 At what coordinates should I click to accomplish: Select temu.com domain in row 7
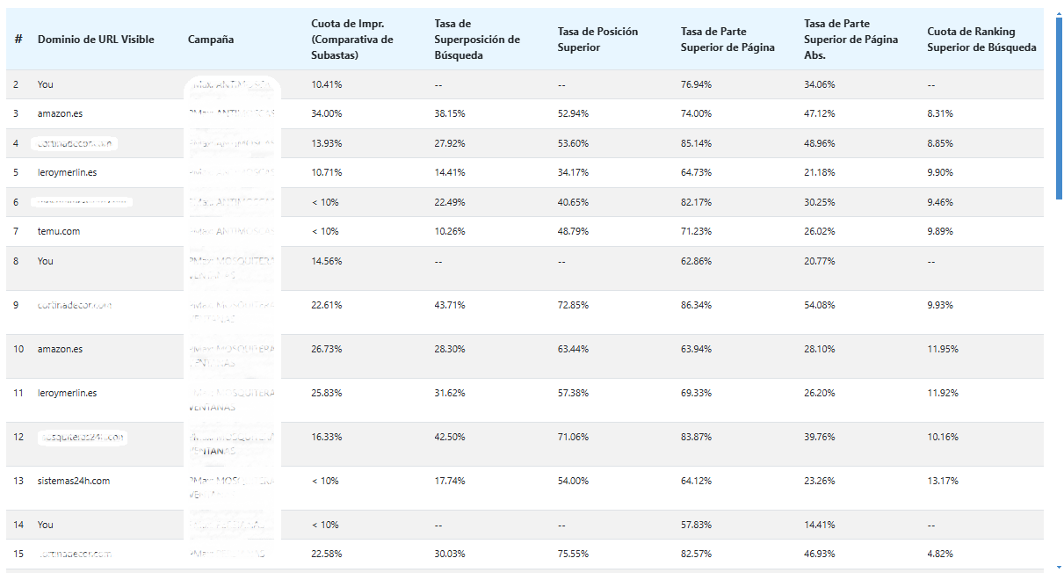click(x=58, y=231)
